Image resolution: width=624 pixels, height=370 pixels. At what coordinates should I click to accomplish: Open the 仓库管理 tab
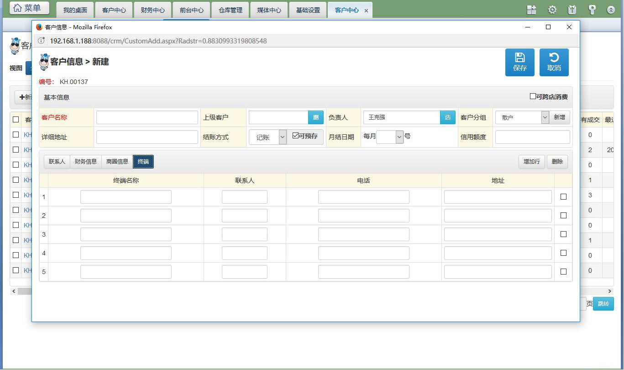231,10
